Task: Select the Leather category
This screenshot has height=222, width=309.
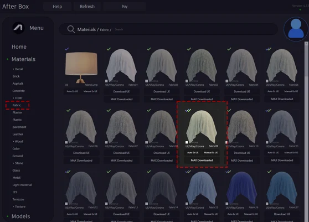Action: point(18,134)
